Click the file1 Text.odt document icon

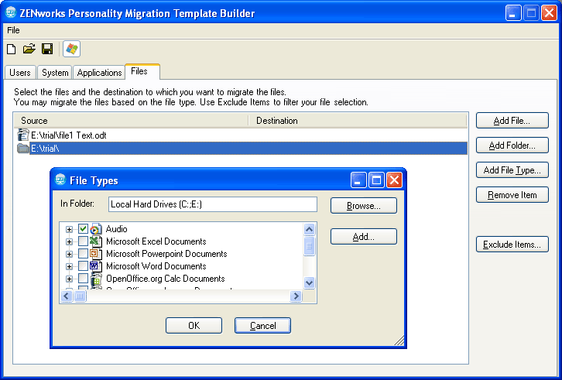[23, 135]
